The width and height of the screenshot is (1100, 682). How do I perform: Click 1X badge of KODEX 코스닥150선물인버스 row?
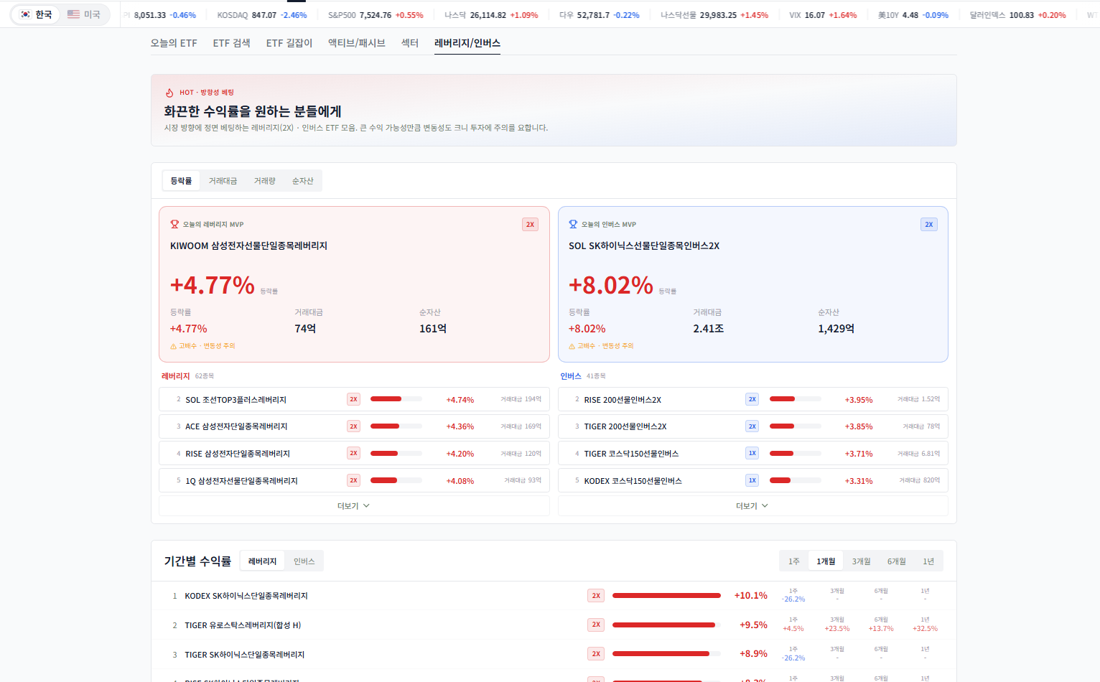(752, 481)
